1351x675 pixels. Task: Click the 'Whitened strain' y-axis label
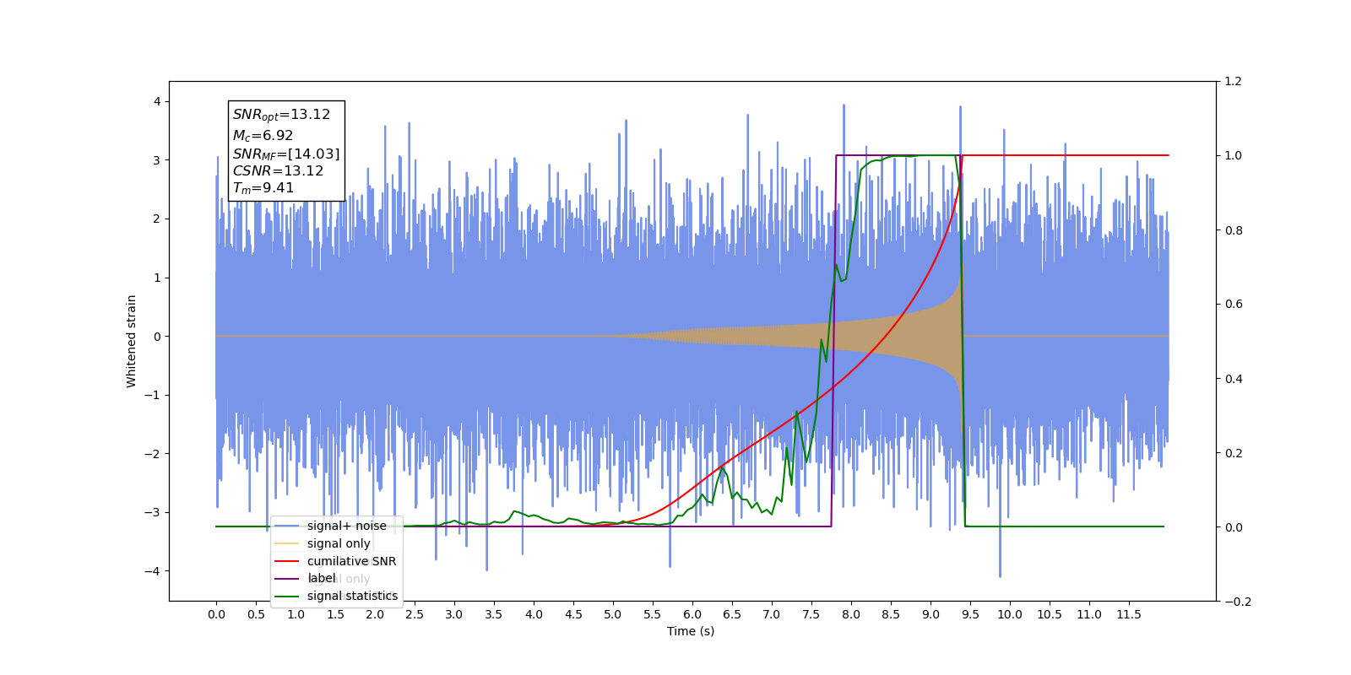[131, 341]
